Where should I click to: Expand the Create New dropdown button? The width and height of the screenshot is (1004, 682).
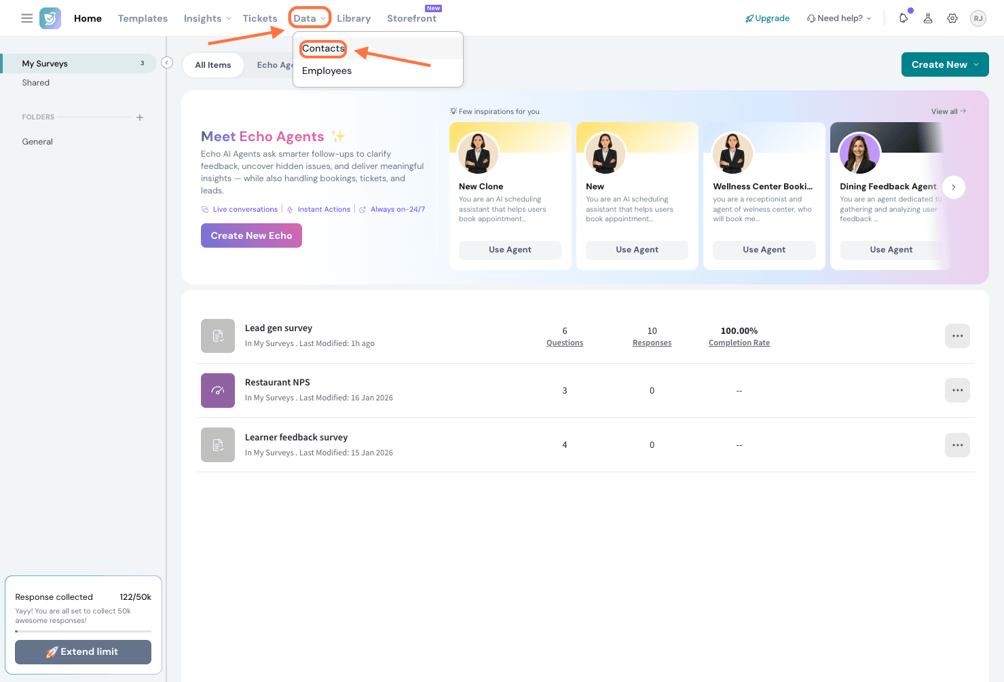pos(944,64)
